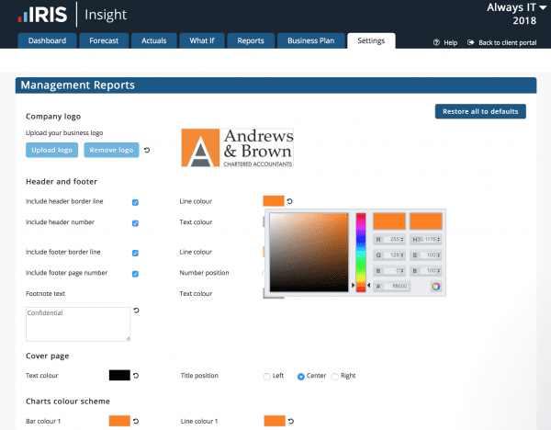The width and height of the screenshot is (551, 430).
Task: Switch to the Dashboard tab
Action: point(47,41)
